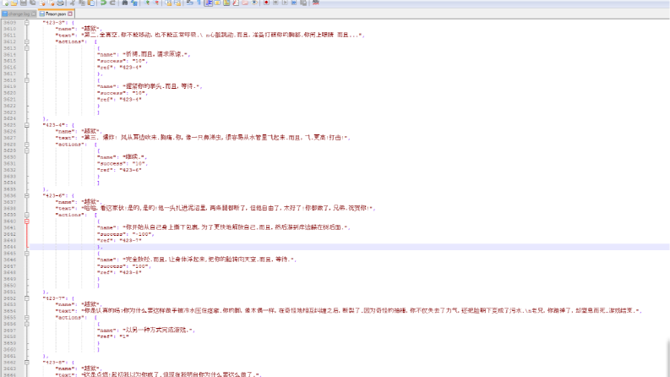This screenshot has width=670, height=377.
Task: Toggle word wrap
Action: coord(190,3)
